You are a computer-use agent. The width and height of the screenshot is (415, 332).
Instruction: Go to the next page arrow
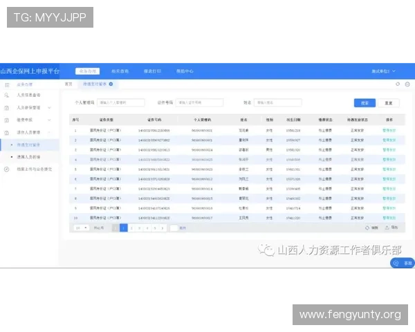[163, 228]
